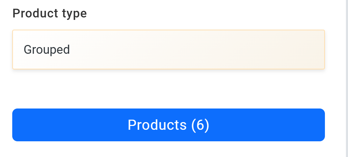348x157 pixels.
Task: Change product type from Grouped
Action: tap(169, 50)
